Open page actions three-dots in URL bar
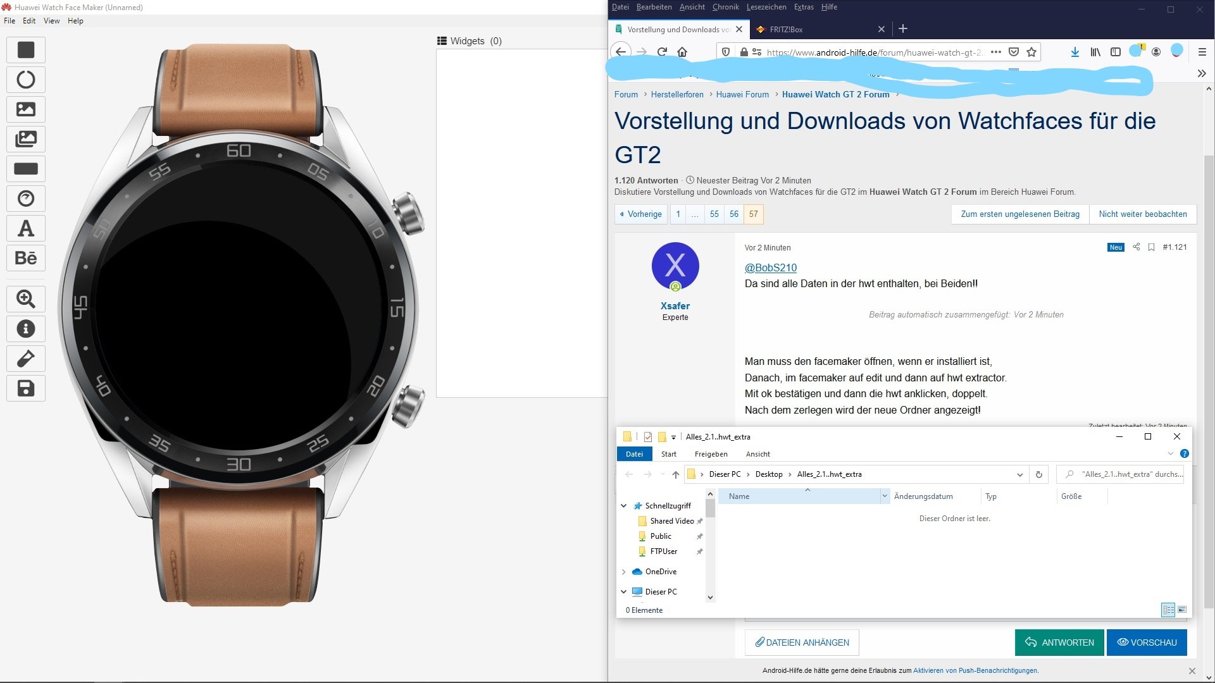This screenshot has width=1215, height=683. [995, 52]
